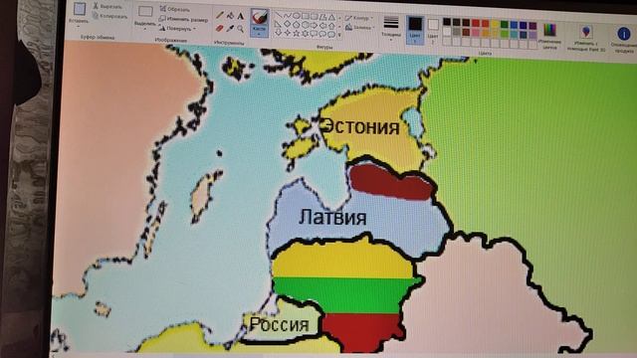
Task: Pick the Up arrow shape
Action: [x=331, y=27]
